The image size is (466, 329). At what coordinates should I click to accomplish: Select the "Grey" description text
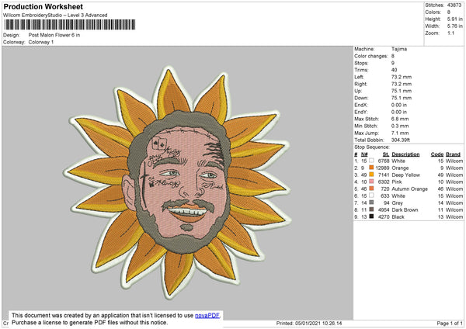pos(398,203)
